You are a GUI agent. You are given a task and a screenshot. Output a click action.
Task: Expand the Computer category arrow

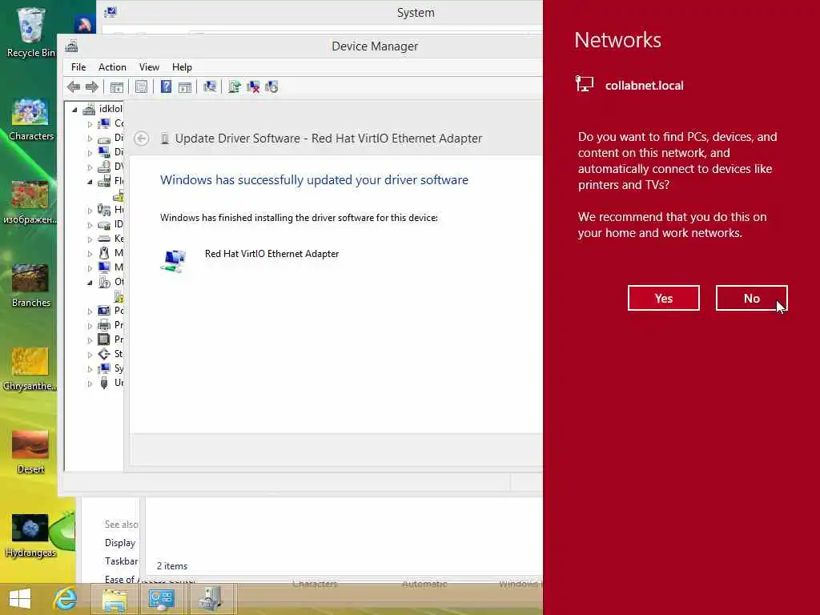click(x=90, y=124)
